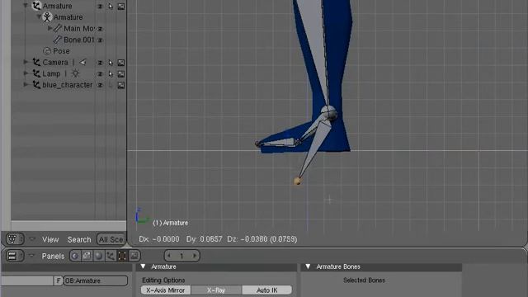Open All Scenes display dropdown
528x297 pixels.
coord(111,239)
